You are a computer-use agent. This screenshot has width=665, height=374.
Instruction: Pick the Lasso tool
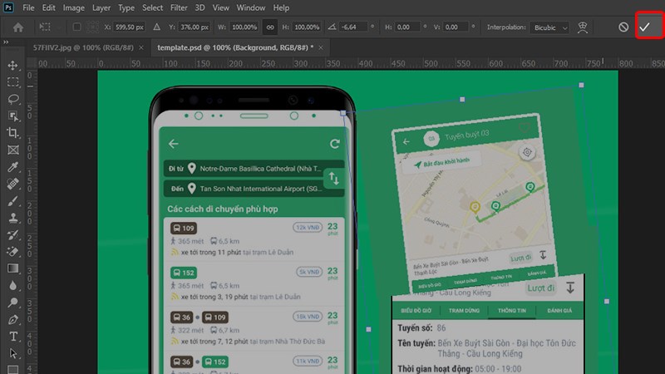pyautogui.click(x=12, y=99)
